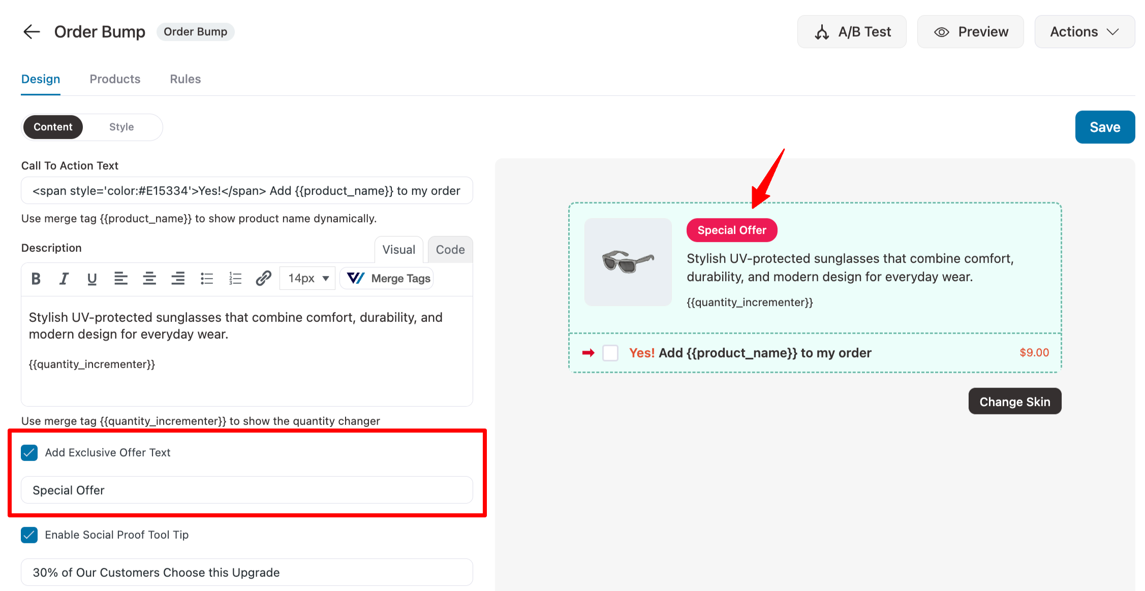Click the Special Offer text field

click(x=247, y=490)
